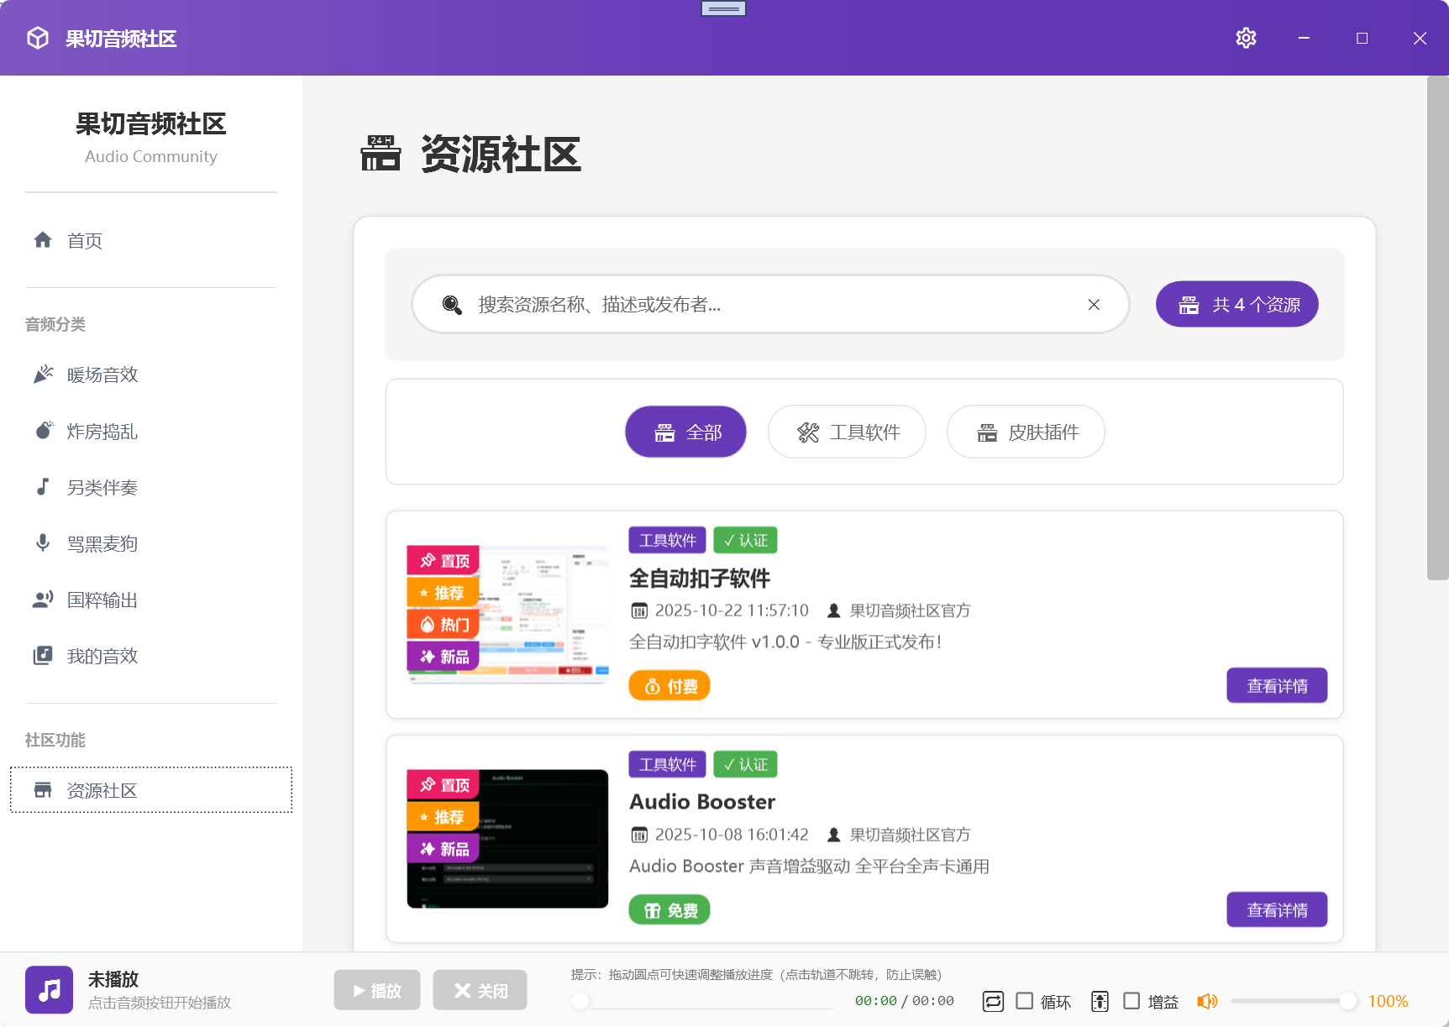Go to 首页 home page

coord(84,240)
